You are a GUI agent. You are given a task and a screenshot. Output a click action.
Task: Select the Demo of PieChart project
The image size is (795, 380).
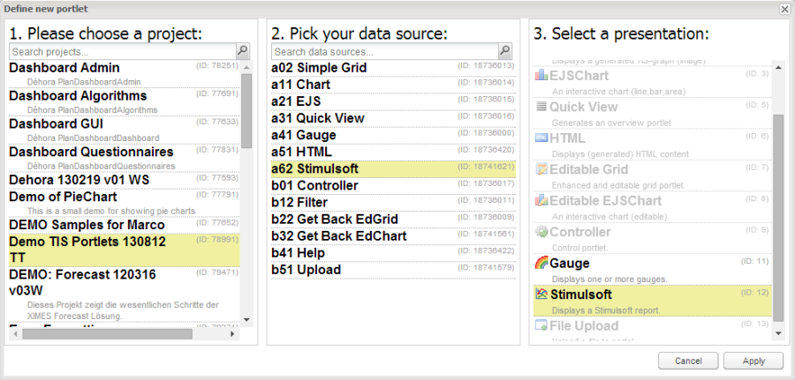coord(125,203)
